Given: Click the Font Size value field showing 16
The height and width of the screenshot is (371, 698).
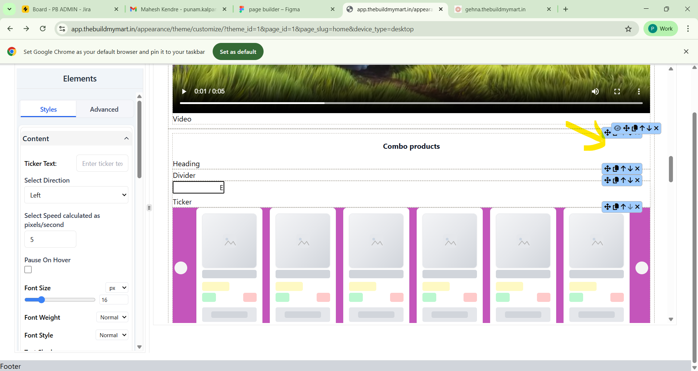Looking at the screenshot, I should [114, 300].
